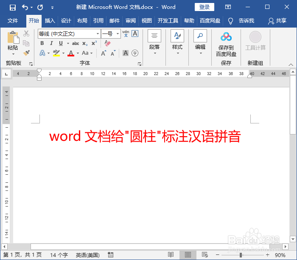Open font color dropdown arrow
The width and height of the screenshot is (297, 260).
(78, 53)
